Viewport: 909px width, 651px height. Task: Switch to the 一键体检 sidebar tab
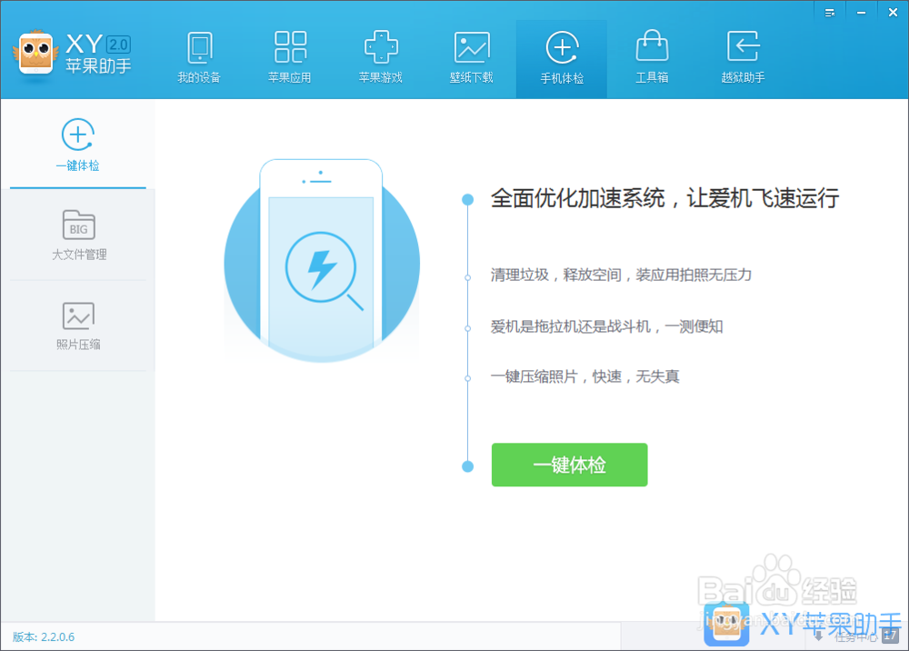[x=77, y=145]
